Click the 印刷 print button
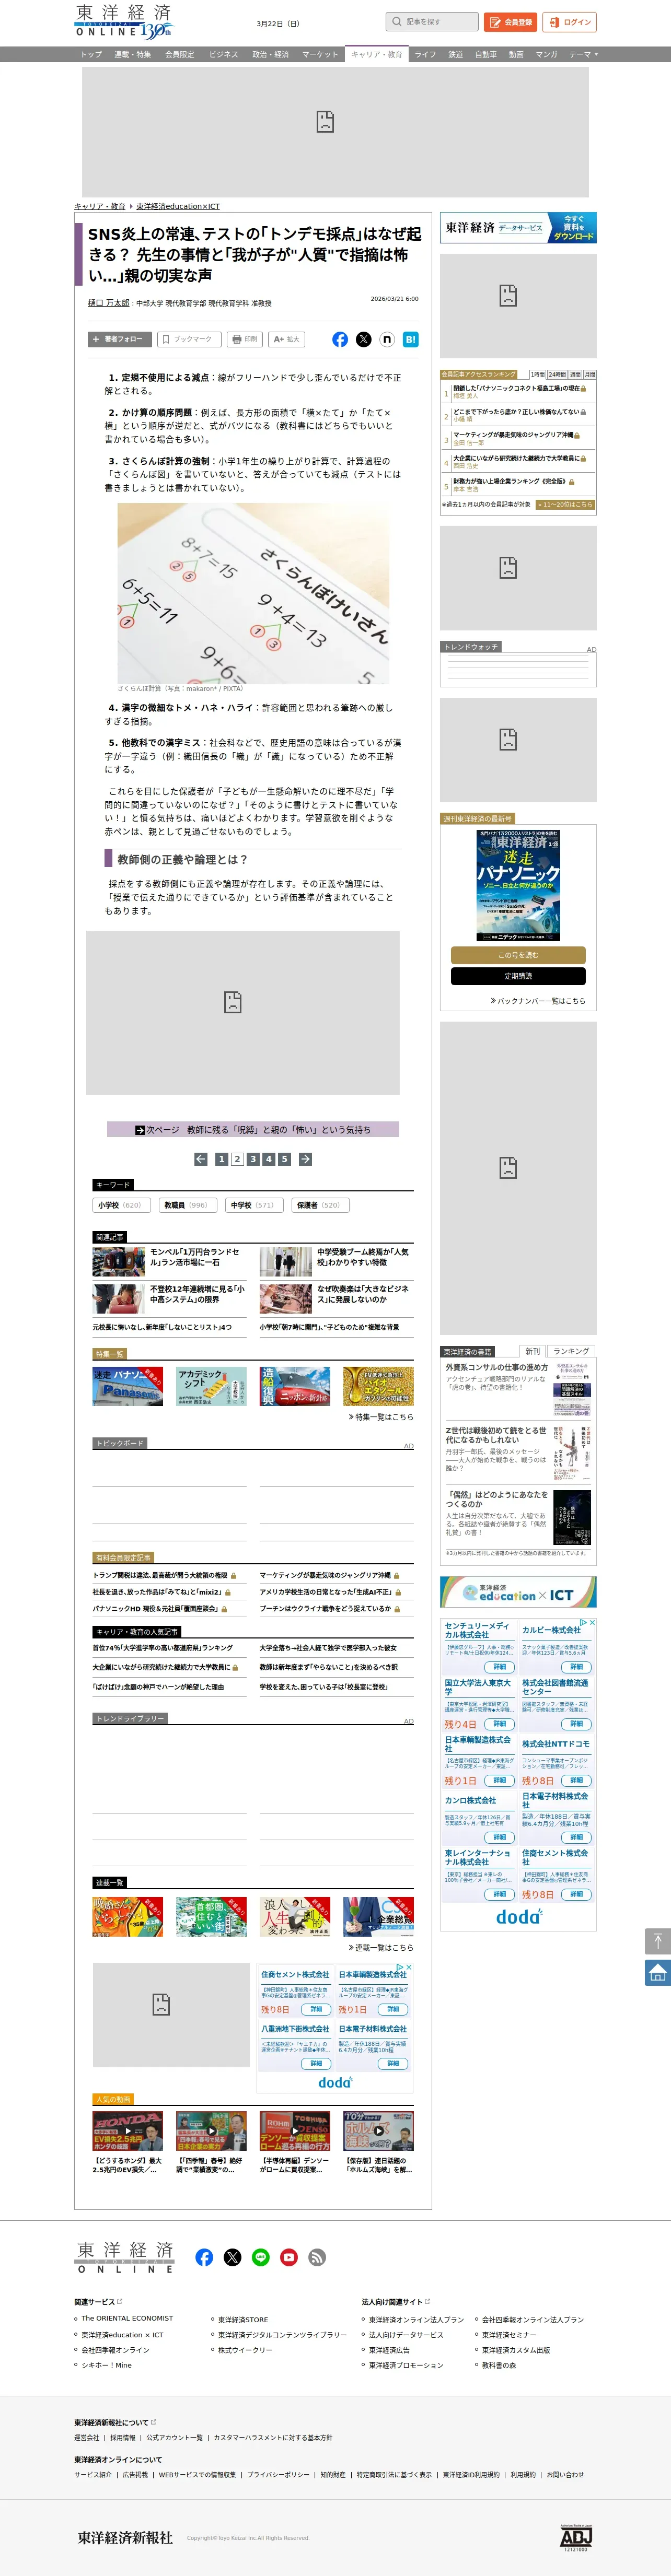 [245, 339]
